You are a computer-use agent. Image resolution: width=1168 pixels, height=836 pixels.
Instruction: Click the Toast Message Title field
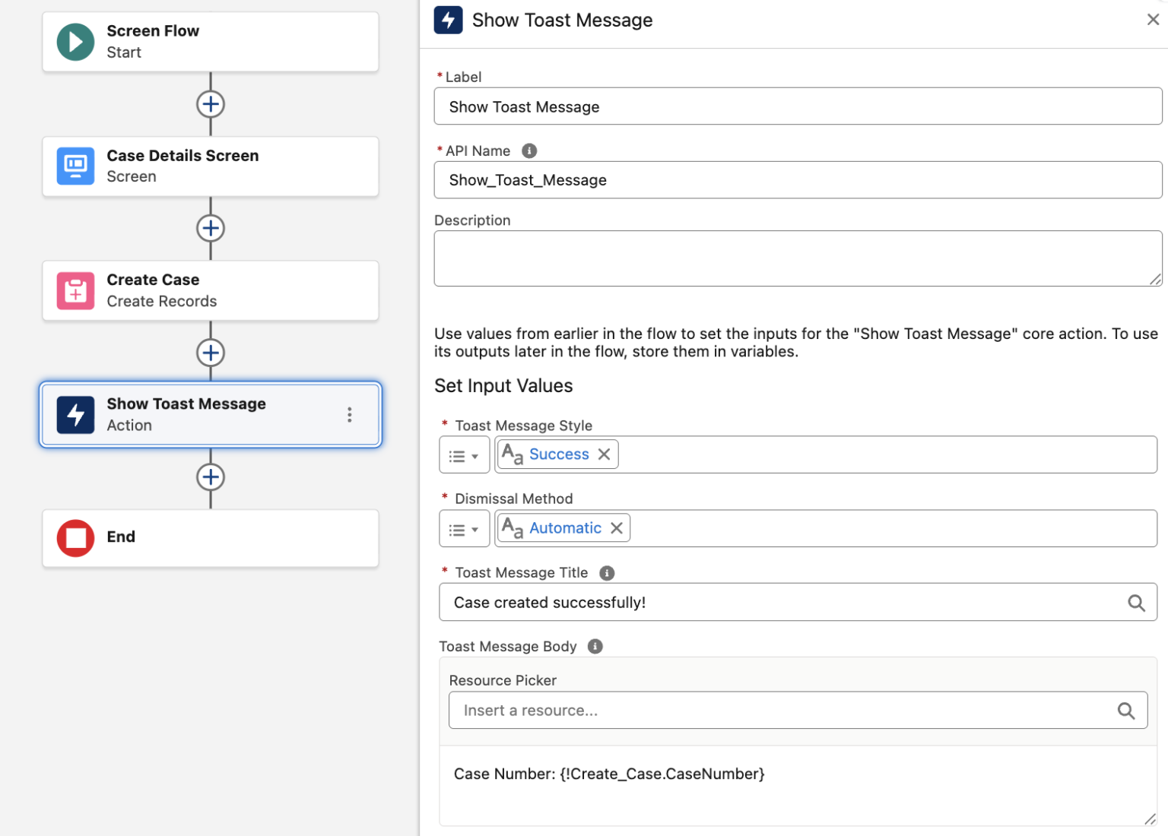pyautogui.click(x=798, y=602)
